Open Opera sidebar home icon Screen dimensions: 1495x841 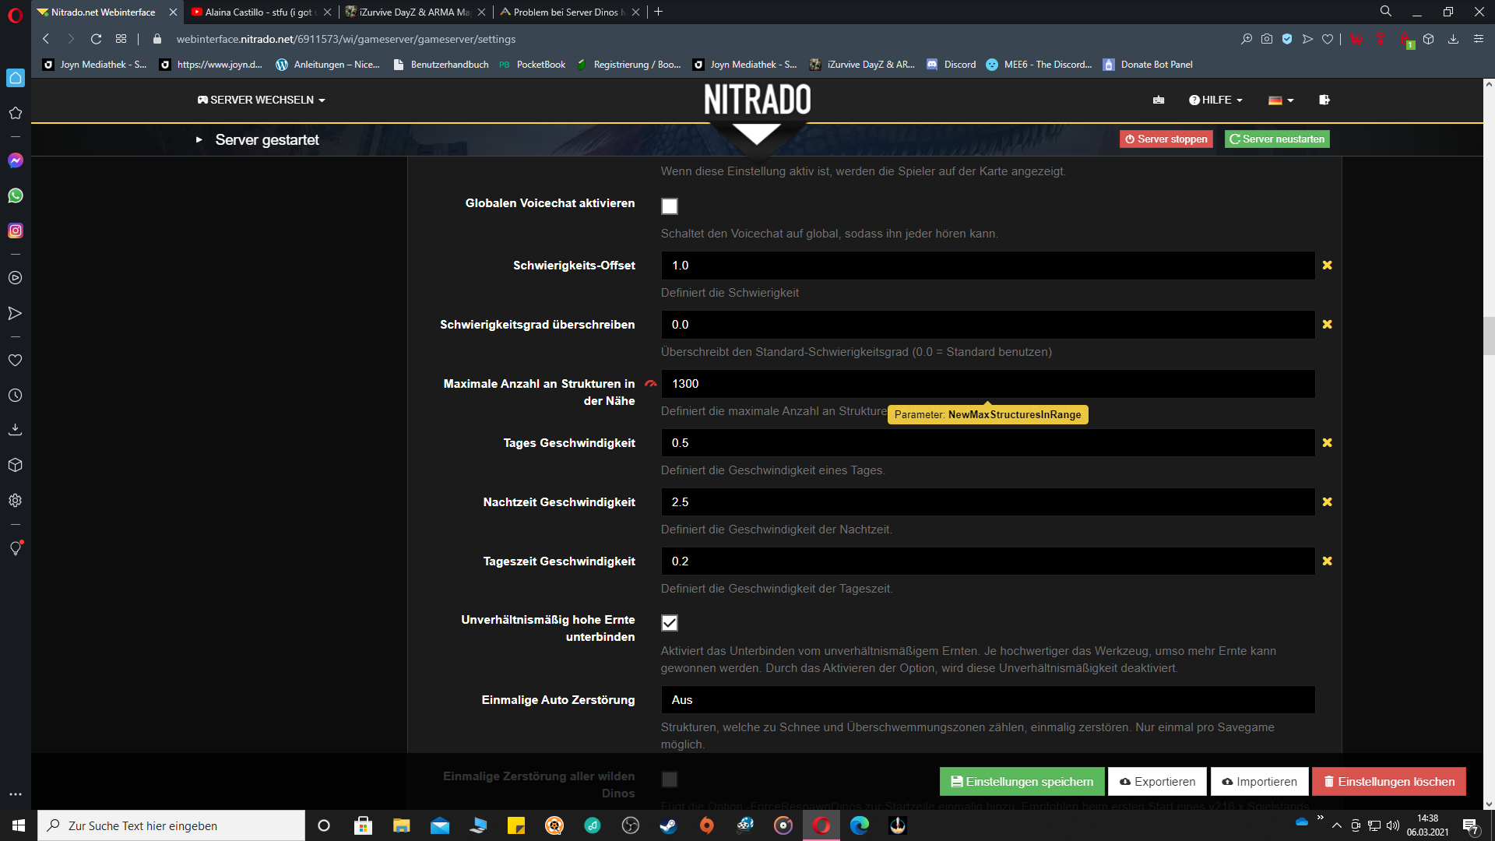(x=16, y=78)
